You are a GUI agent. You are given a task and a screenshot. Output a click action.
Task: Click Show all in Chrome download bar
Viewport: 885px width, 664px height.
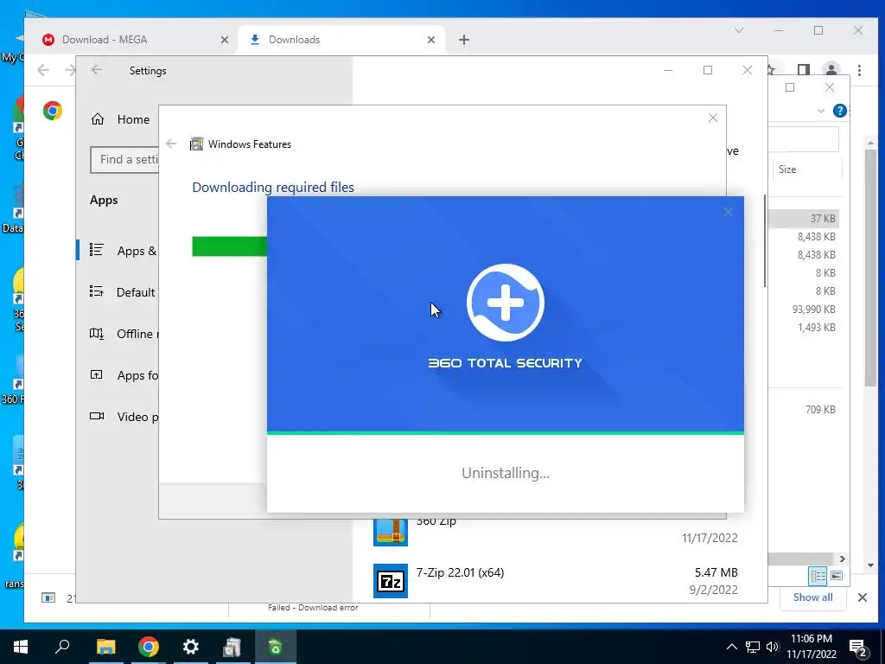click(812, 597)
